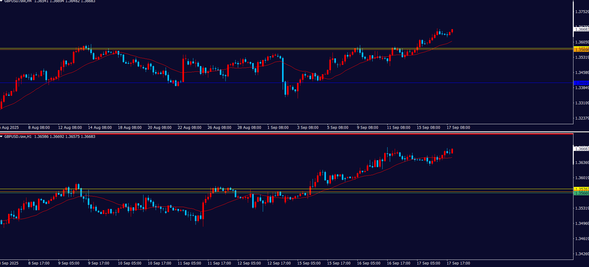Select the blue price level tag on H4

coord(581,83)
